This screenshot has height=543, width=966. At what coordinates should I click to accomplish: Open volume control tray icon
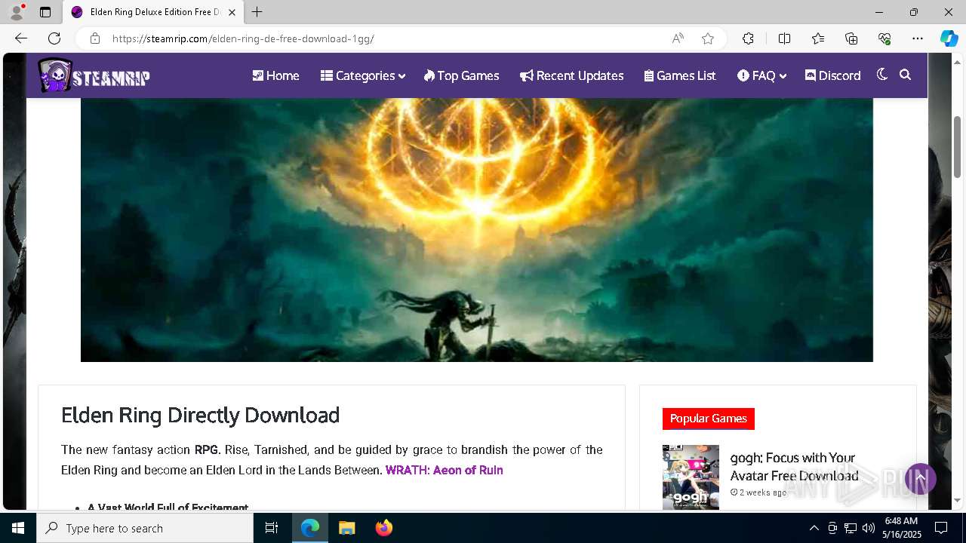point(869,528)
